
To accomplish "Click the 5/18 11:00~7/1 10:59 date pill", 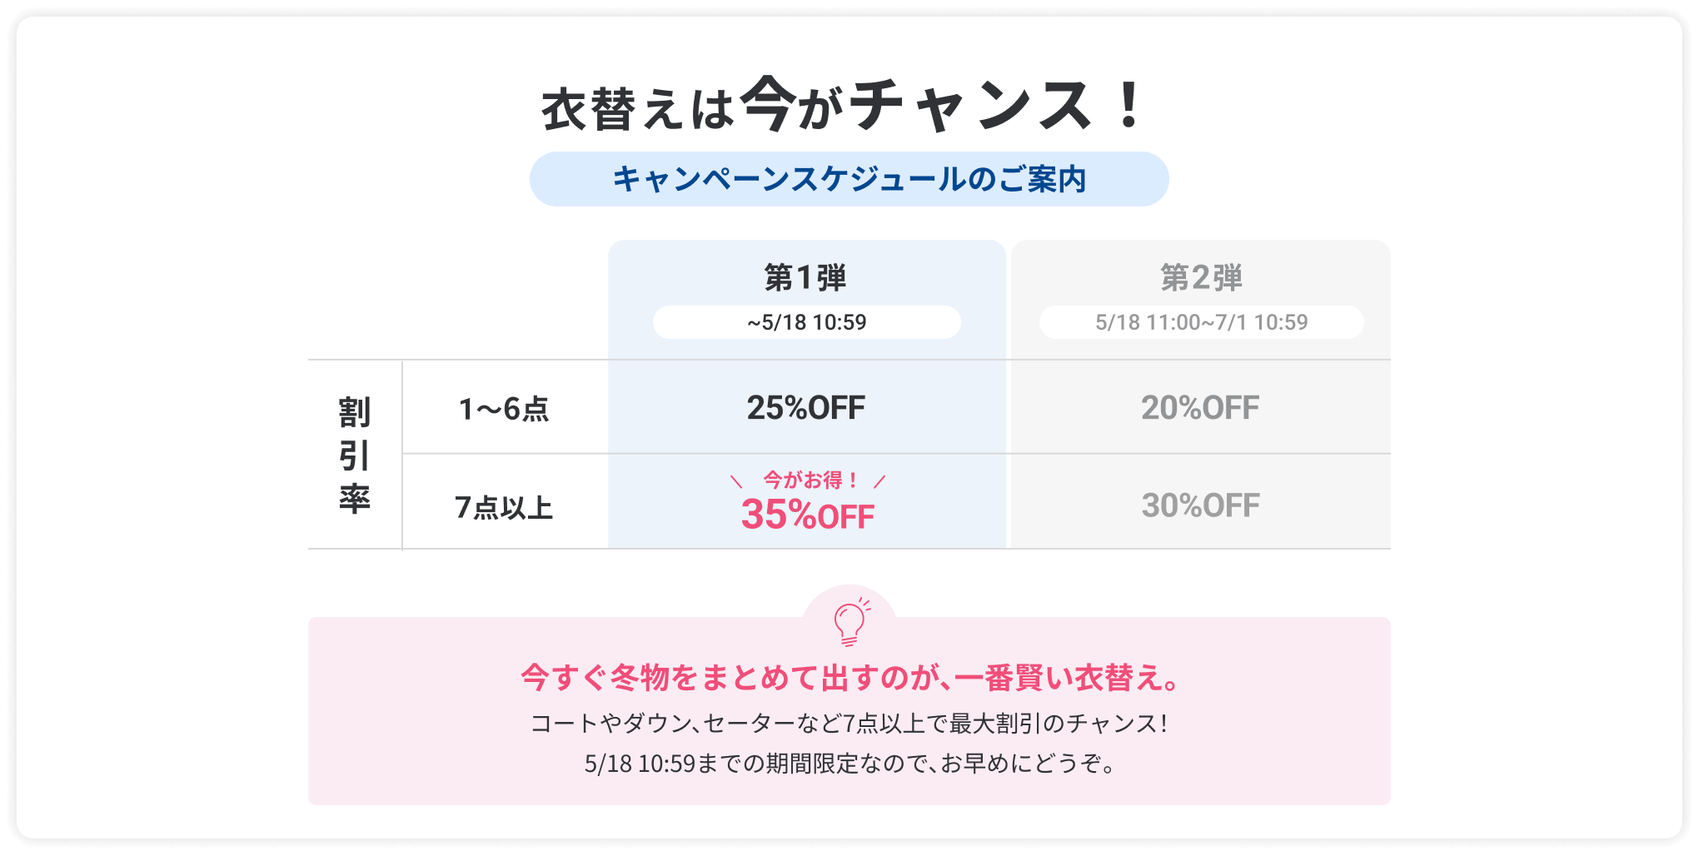I will [x=1201, y=322].
